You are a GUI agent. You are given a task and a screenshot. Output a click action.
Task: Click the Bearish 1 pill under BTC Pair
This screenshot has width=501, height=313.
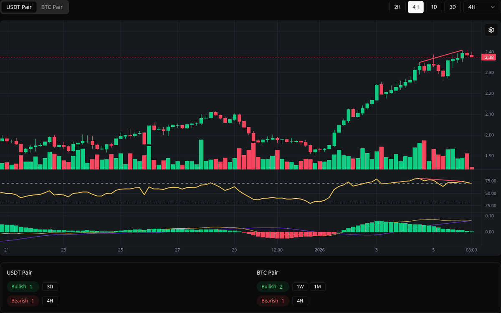[x=273, y=300]
